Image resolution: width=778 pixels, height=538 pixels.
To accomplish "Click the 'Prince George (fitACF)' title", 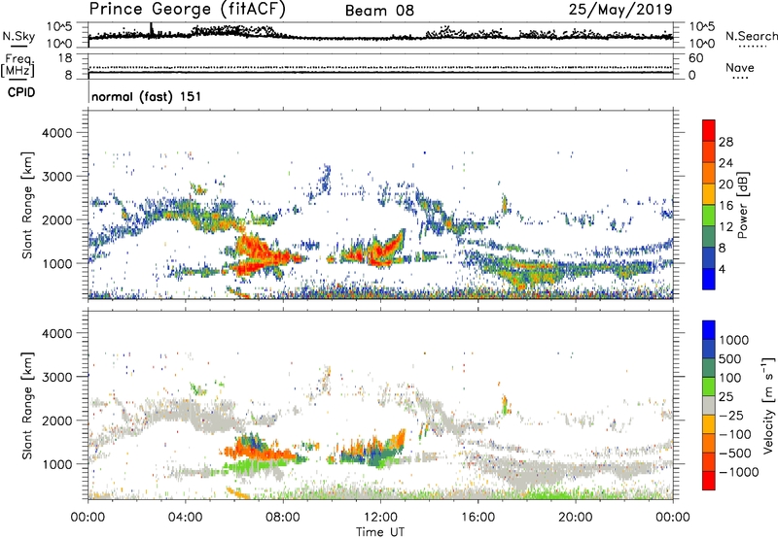I will (x=187, y=10).
